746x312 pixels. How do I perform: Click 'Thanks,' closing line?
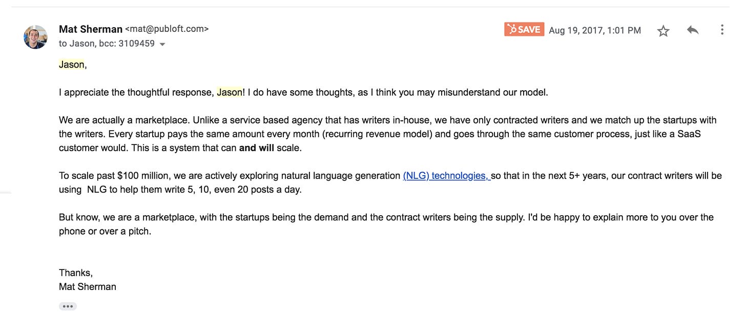[76, 273]
